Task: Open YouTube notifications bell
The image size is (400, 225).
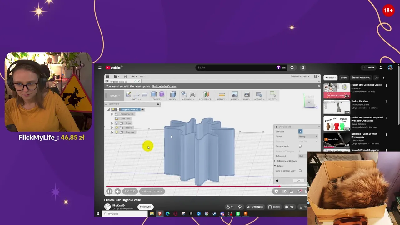Action: point(381,67)
